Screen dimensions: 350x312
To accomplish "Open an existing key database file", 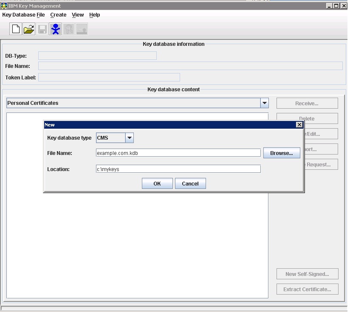I will [28, 28].
